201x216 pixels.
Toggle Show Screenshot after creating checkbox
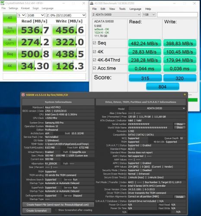(x=56, y=210)
